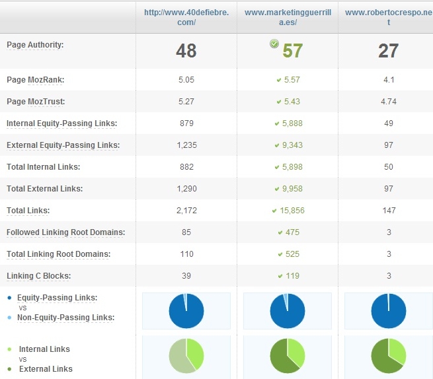Click Page Authority value 48
The image size is (433, 379).
click(186, 51)
